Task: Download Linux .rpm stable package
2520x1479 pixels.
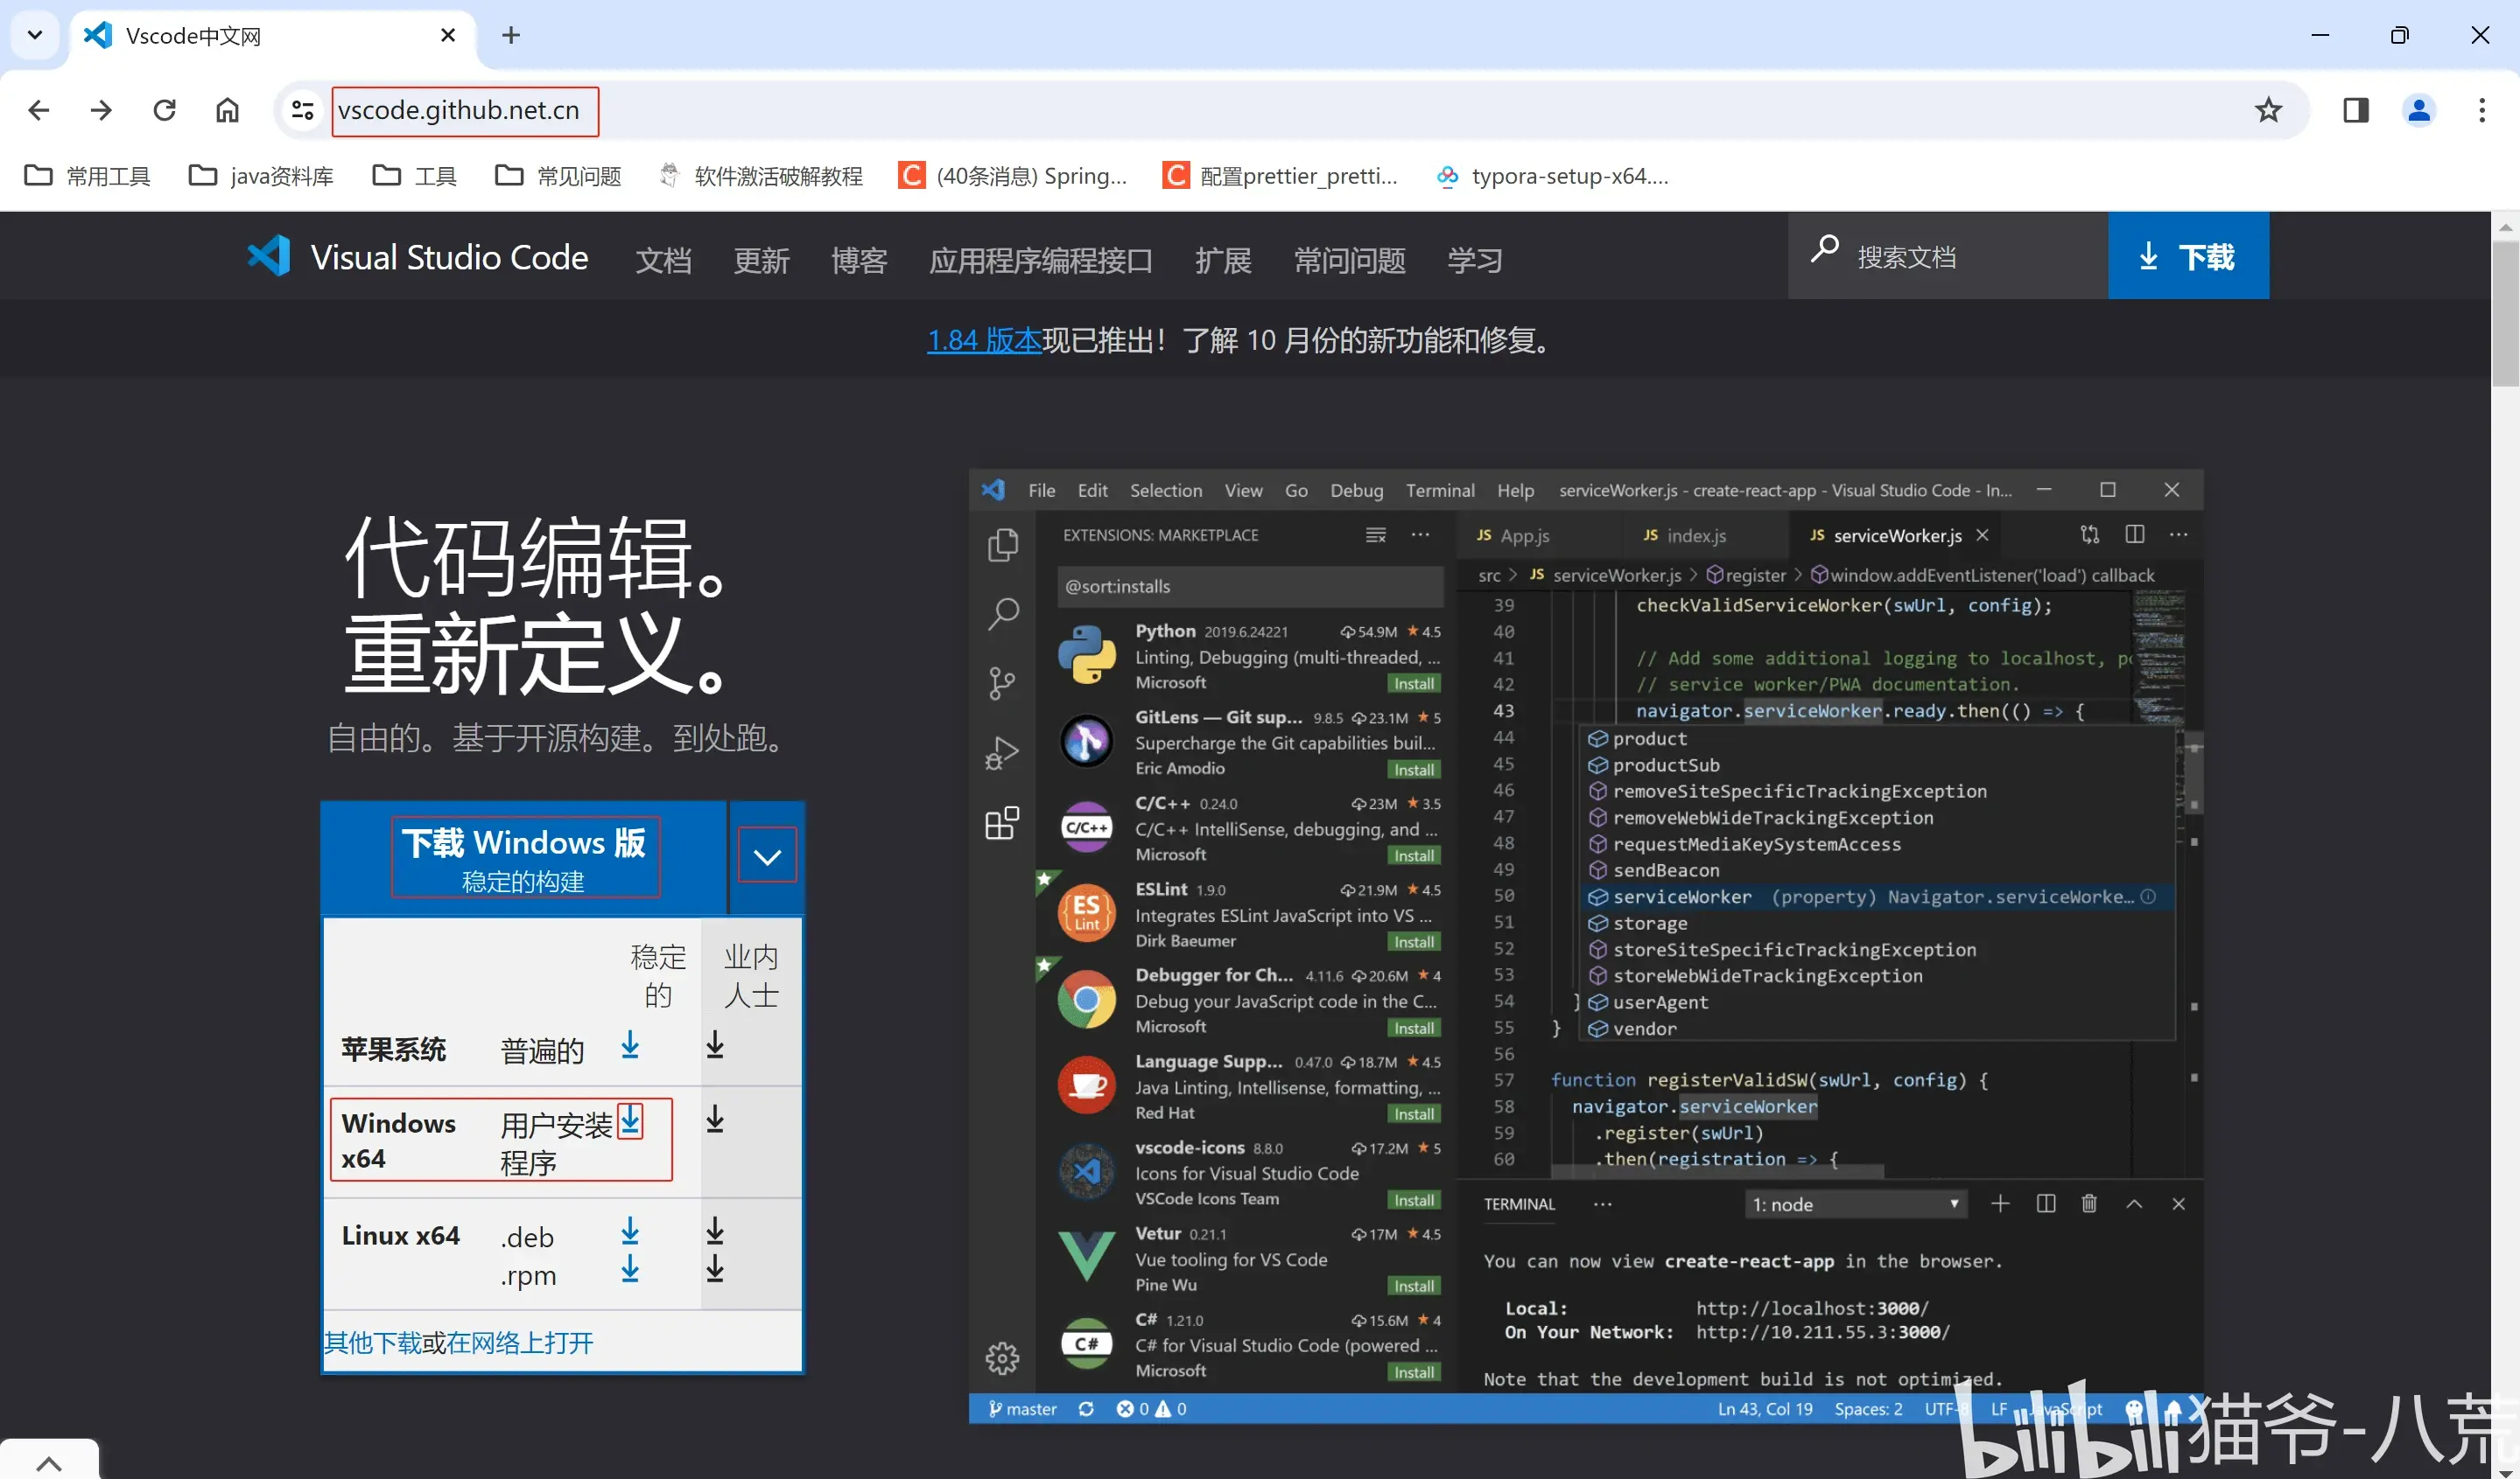Action: point(630,1269)
